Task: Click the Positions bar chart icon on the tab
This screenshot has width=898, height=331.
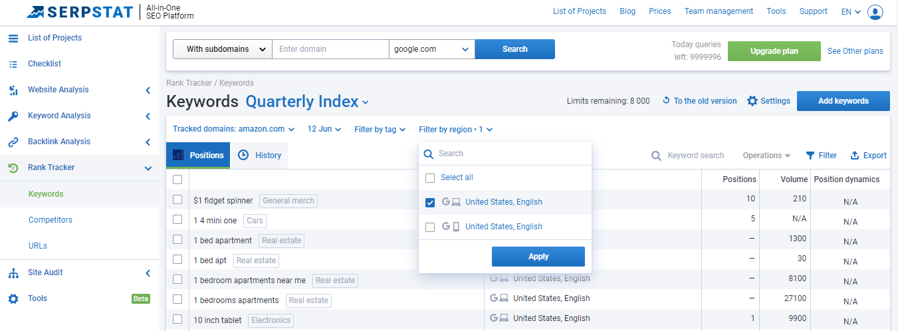Action: coord(178,155)
